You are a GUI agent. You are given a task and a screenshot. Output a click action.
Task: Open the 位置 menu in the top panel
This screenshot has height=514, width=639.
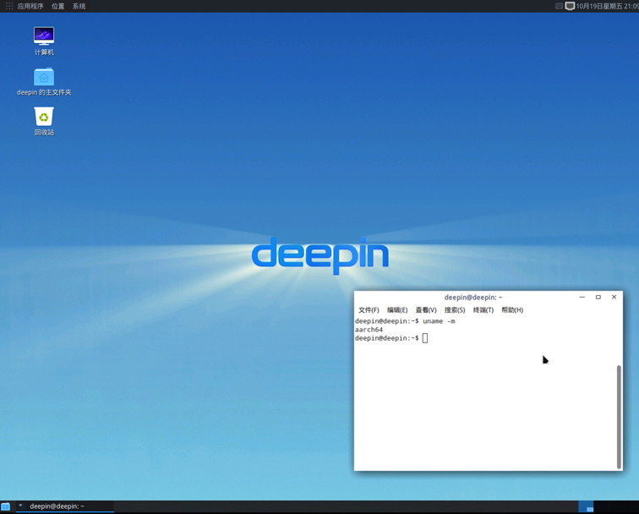[57, 6]
